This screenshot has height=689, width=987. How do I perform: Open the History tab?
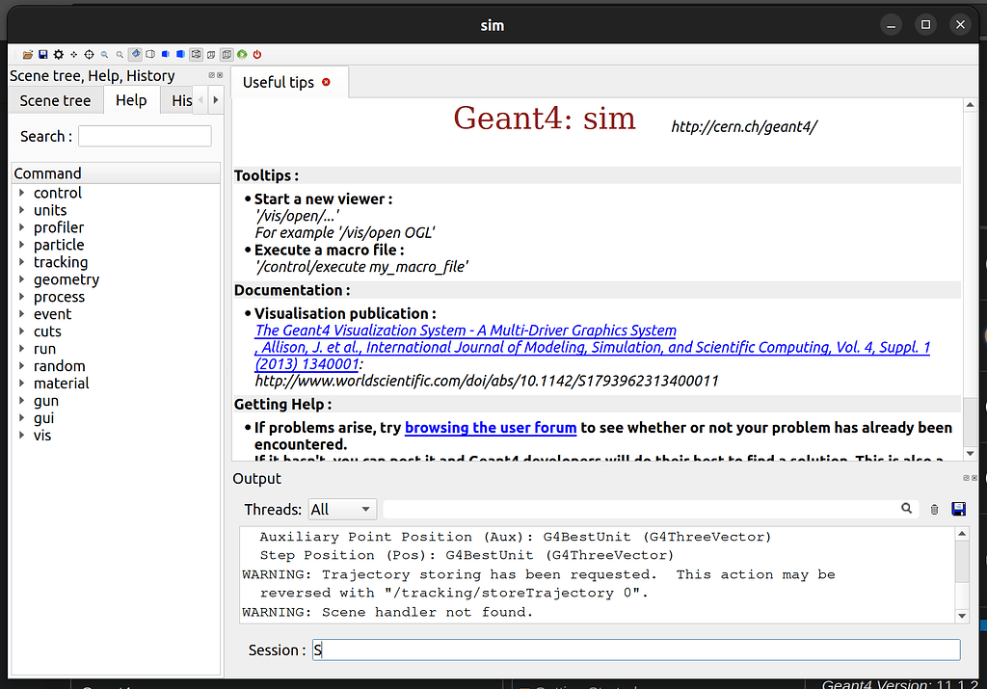point(181,99)
